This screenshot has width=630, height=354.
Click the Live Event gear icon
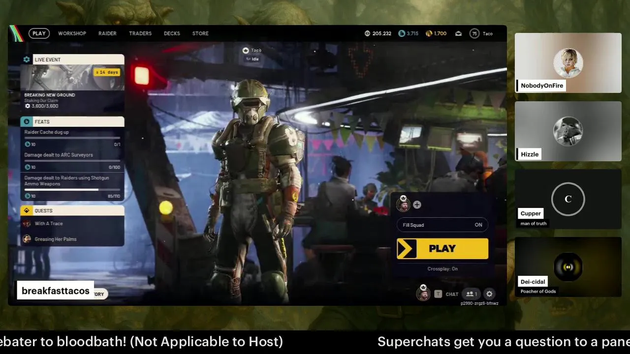click(27, 59)
